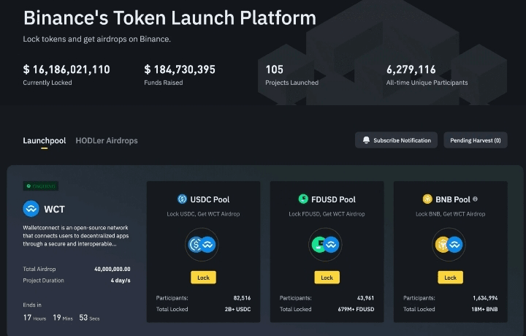This screenshot has width=526, height=336.
Task: Switch to the Launchpool tab
Action: pyautogui.click(x=45, y=140)
